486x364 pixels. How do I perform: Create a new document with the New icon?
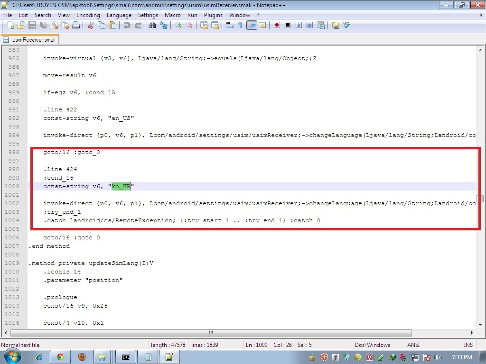tap(10, 26)
